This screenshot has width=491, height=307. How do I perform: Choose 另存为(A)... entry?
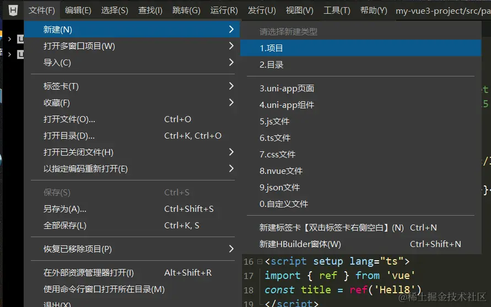tap(132, 209)
